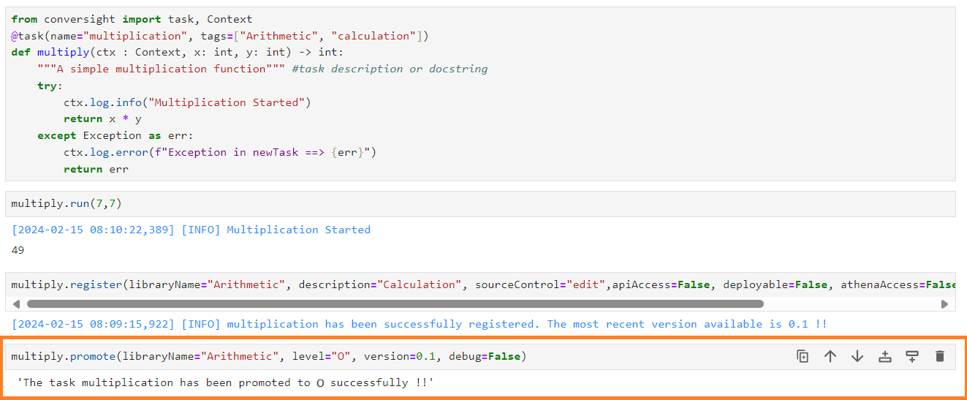The width and height of the screenshot is (967, 400).
Task: Click the output value 49
Action: (x=18, y=250)
